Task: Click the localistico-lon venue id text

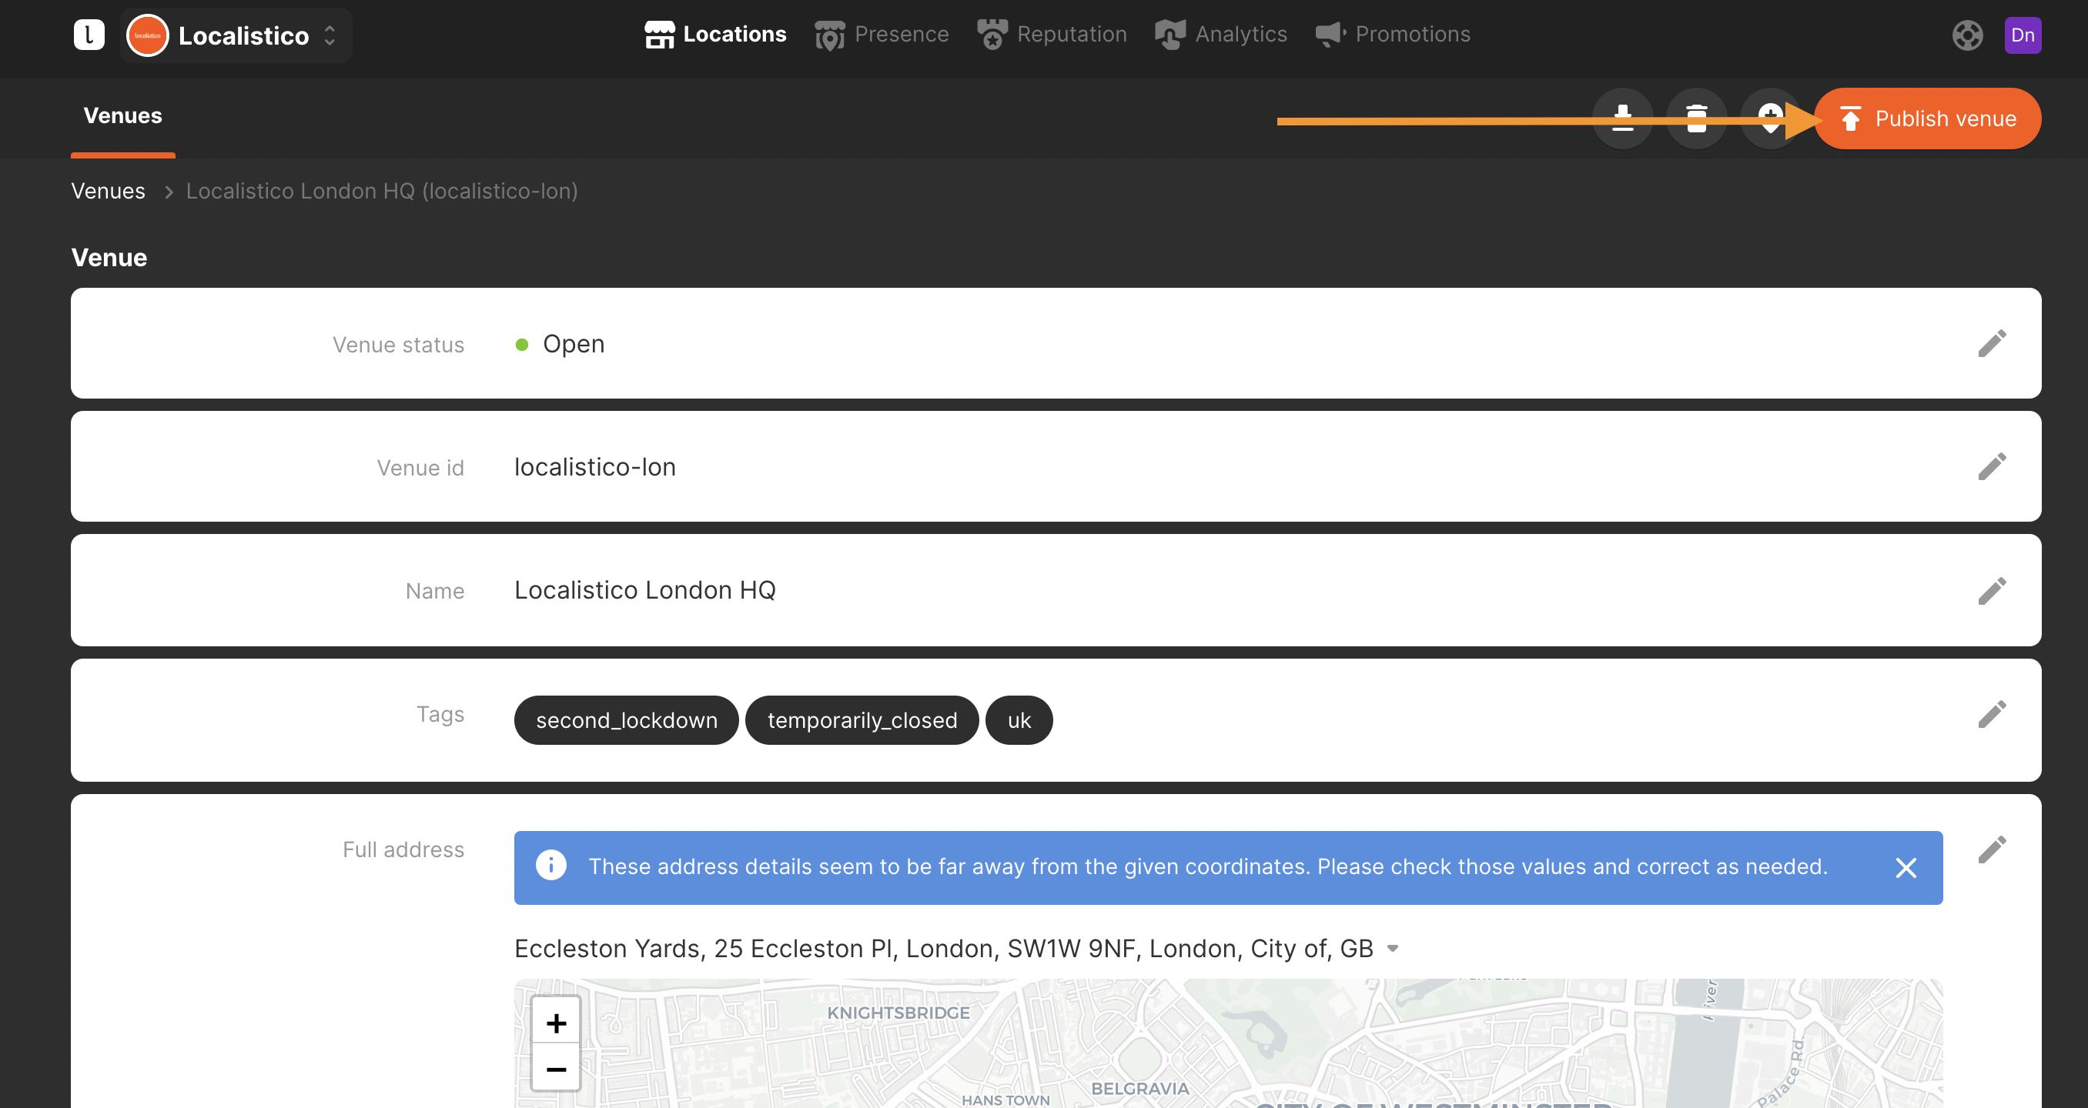Action: coord(595,467)
